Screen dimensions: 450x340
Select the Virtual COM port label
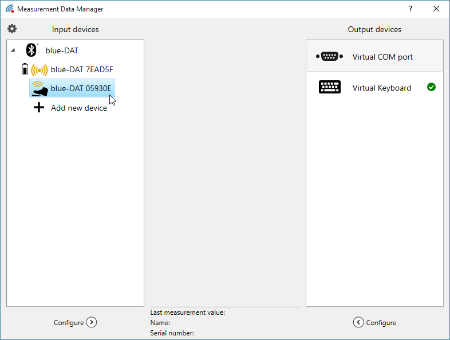[382, 57]
